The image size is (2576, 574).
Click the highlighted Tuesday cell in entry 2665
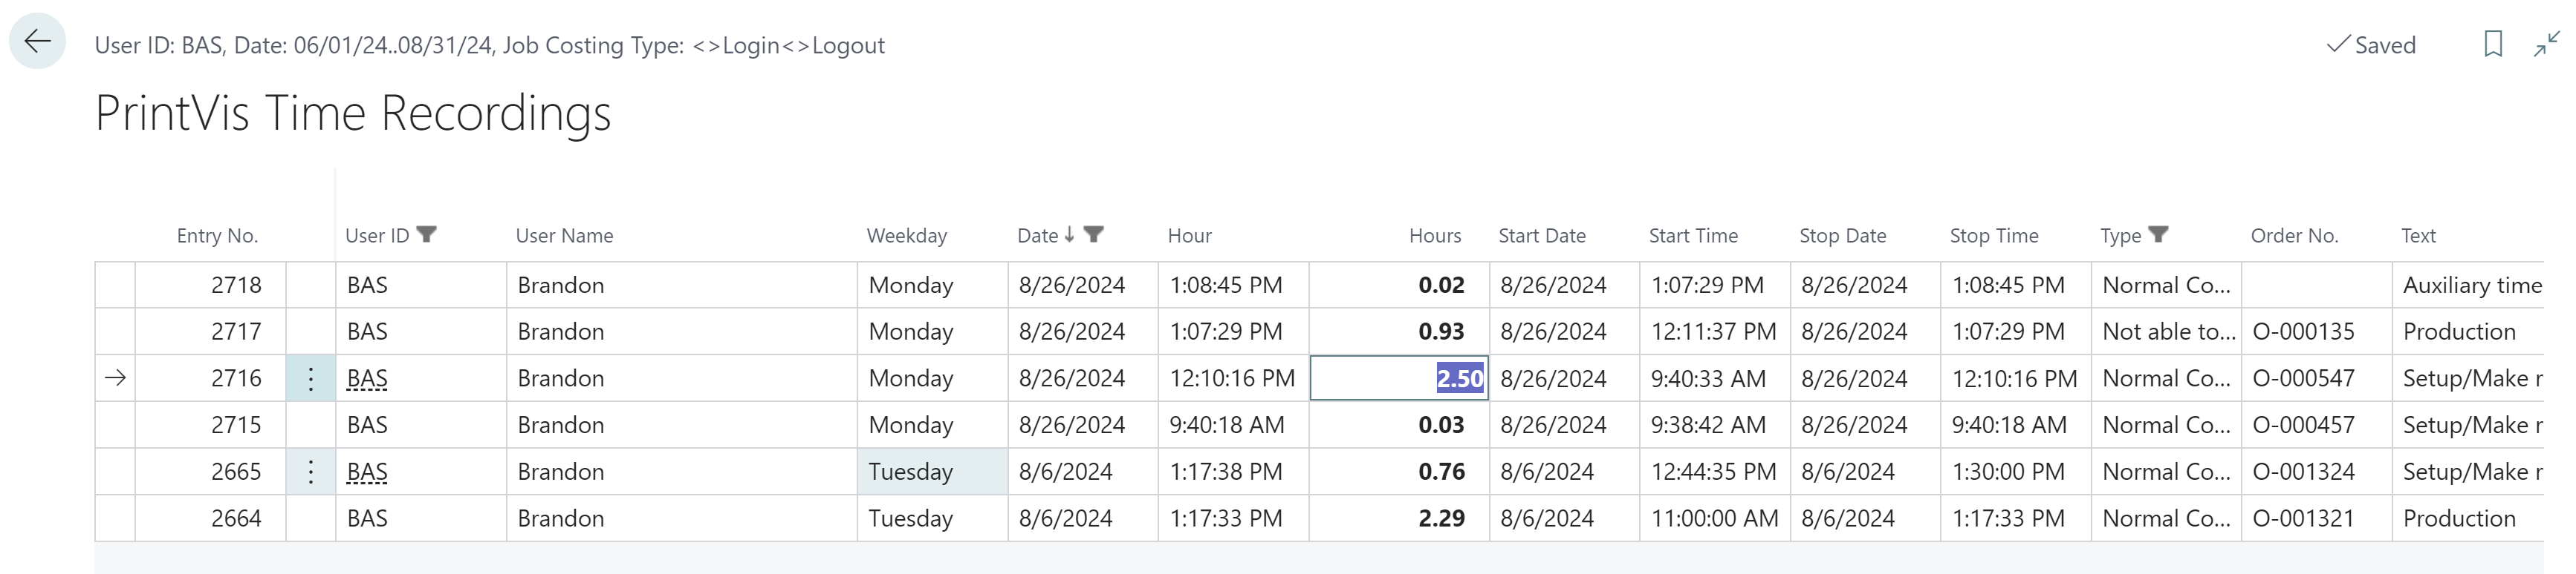pyautogui.click(x=932, y=471)
